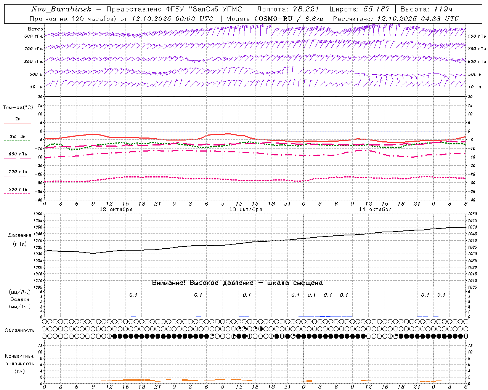Click the "Ветер" wind panel label
This screenshot has width=488, height=390.
click(x=35, y=29)
